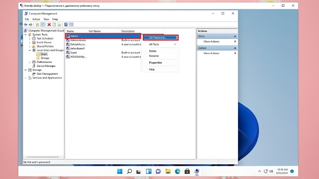
Task: Expand the Services and Applications node
Action: pyautogui.click(x=26, y=78)
